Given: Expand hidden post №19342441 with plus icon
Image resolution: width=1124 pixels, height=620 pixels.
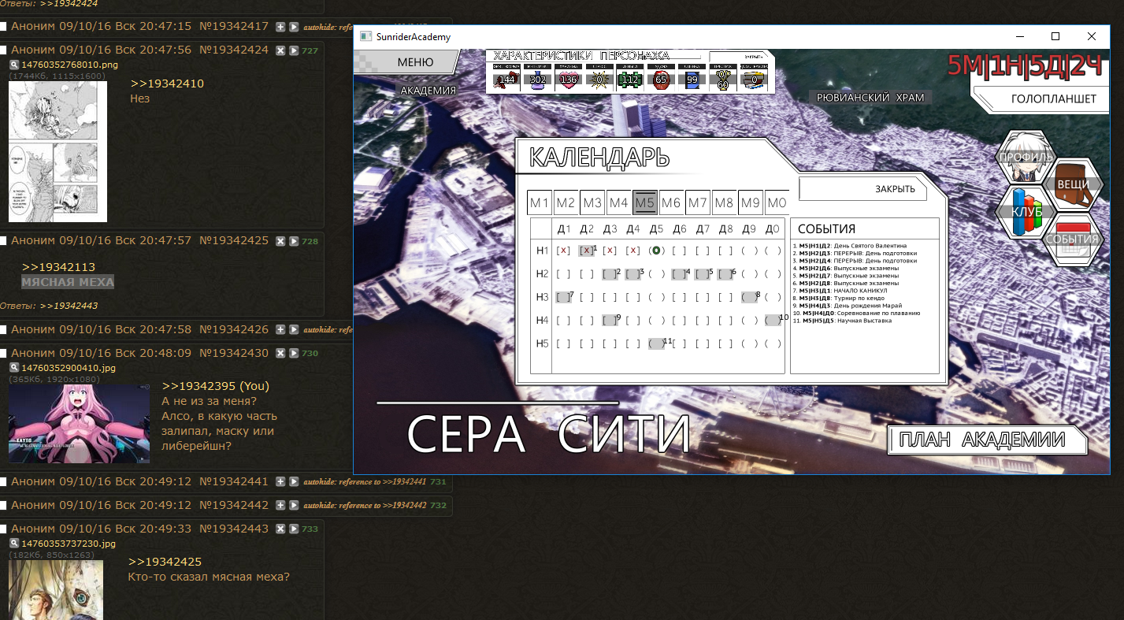Looking at the screenshot, I should pyautogui.click(x=280, y=481).
